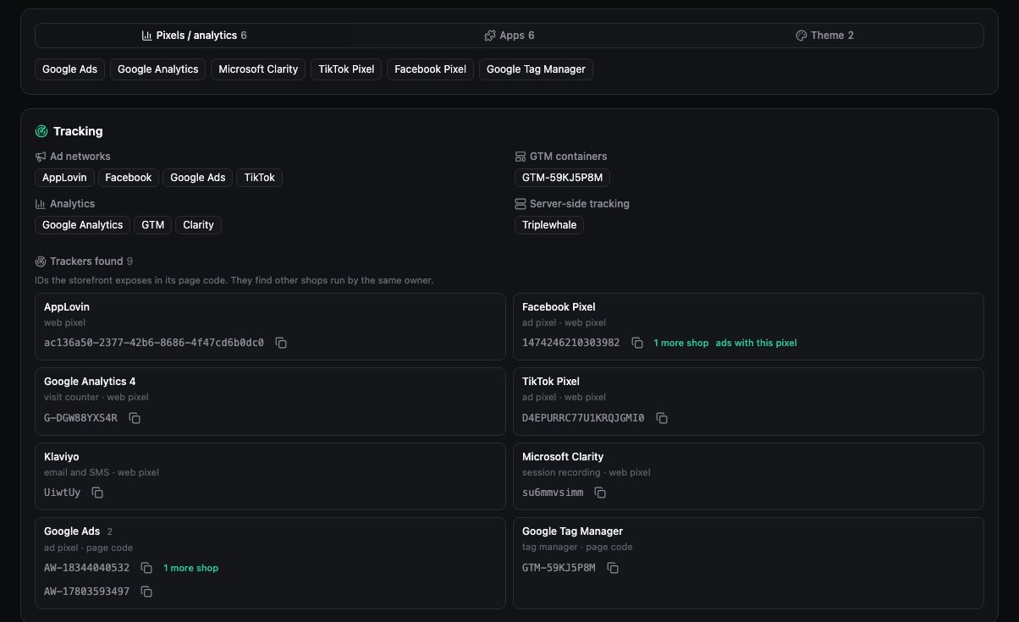The height and width of the screenshot is (622, 1019).
Task: Select the ID text AW-17803593497
Action: [x=87, y=592]
